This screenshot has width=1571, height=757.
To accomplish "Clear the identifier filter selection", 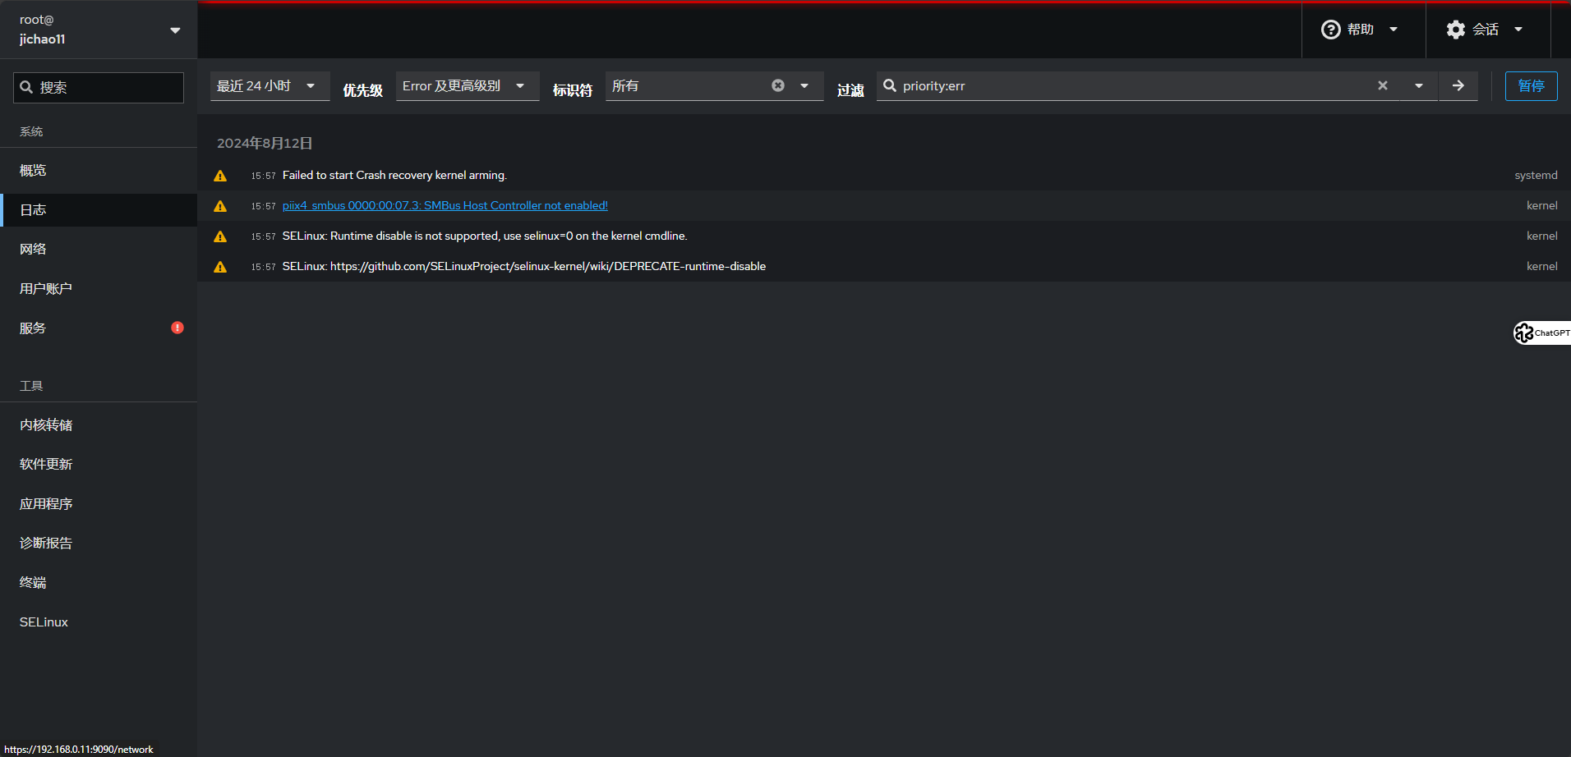I will [x=777, y=85].
